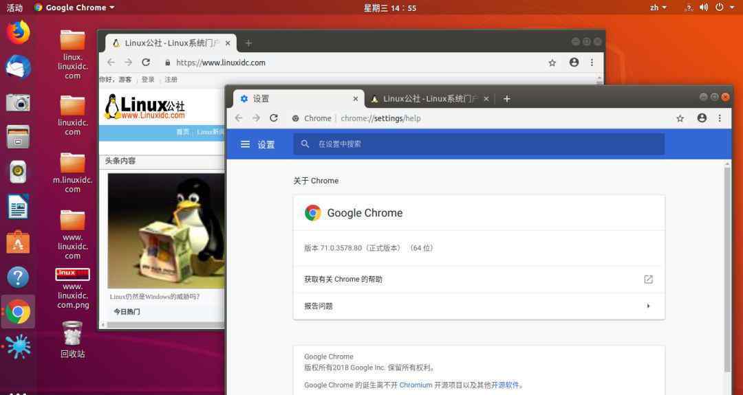
Task: Open profile avatar in back Chrome window
Action: (574, 63)
